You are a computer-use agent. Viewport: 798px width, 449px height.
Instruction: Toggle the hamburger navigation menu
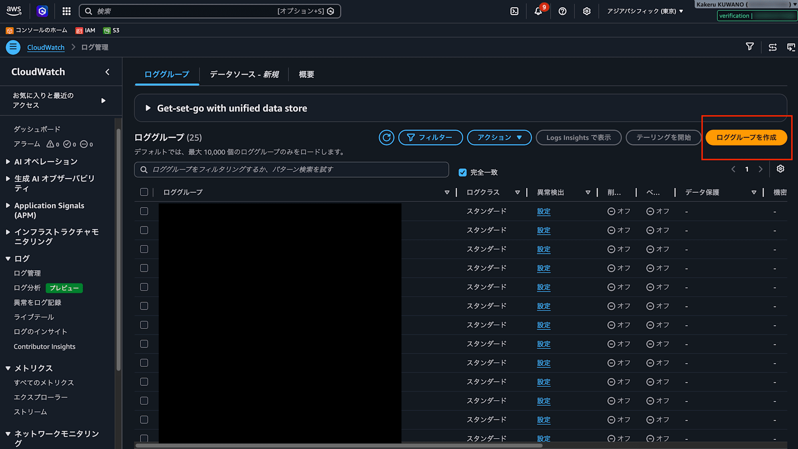(13, 47)
